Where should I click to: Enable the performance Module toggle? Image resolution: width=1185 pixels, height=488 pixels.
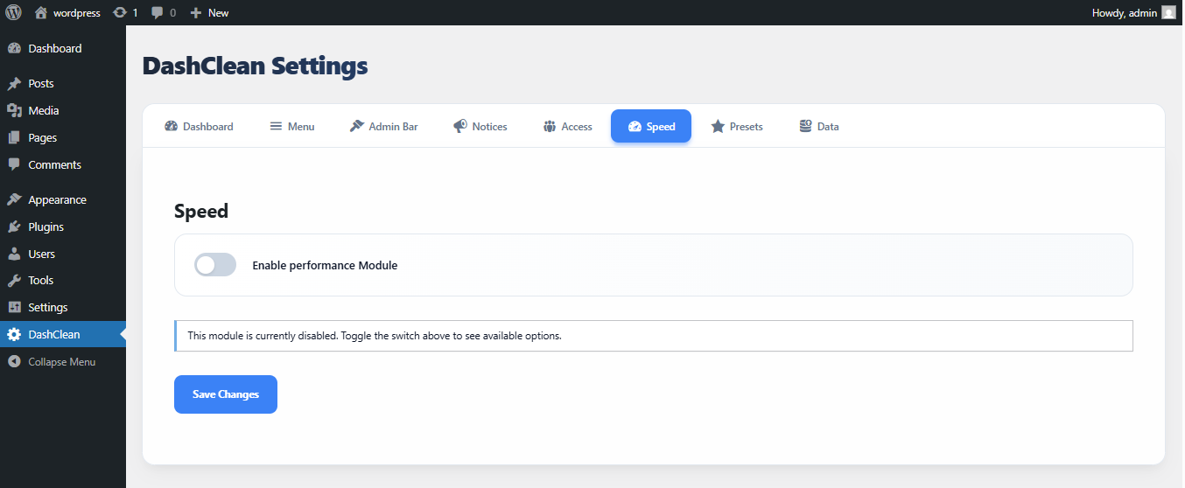click(215, 265)
